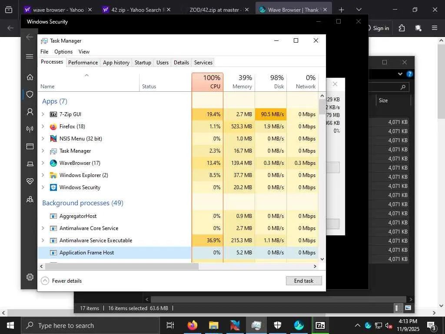Open Account protection person icon

30,112
